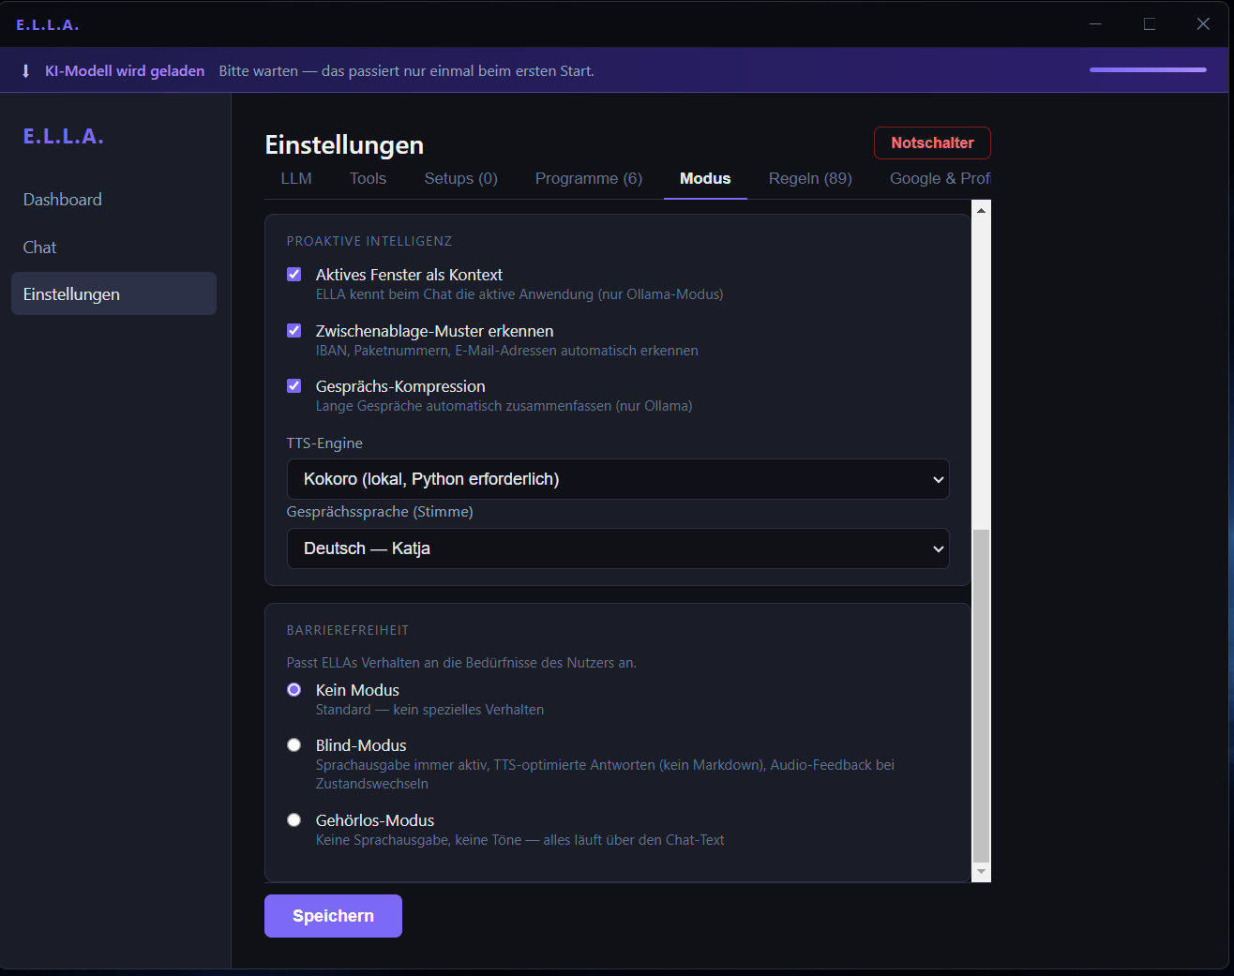This screenshot has height=976, width=1234.
Task: Maximize the E.L.L.A. window
Action: pos(1149,24)
